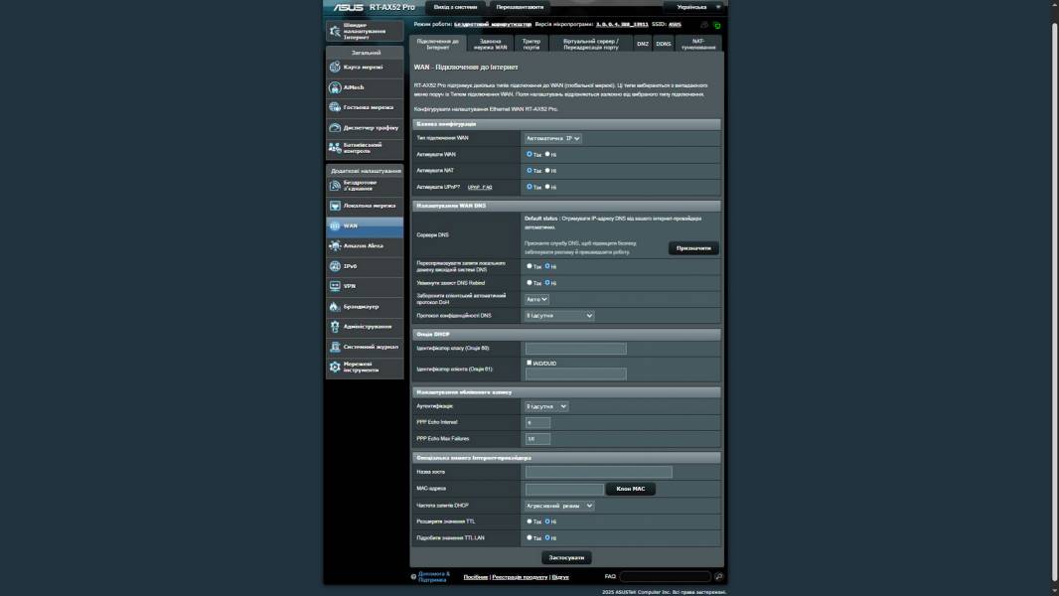Enable the IAID/DUID checkbox
1059x596 pixels.
point(529,363)
